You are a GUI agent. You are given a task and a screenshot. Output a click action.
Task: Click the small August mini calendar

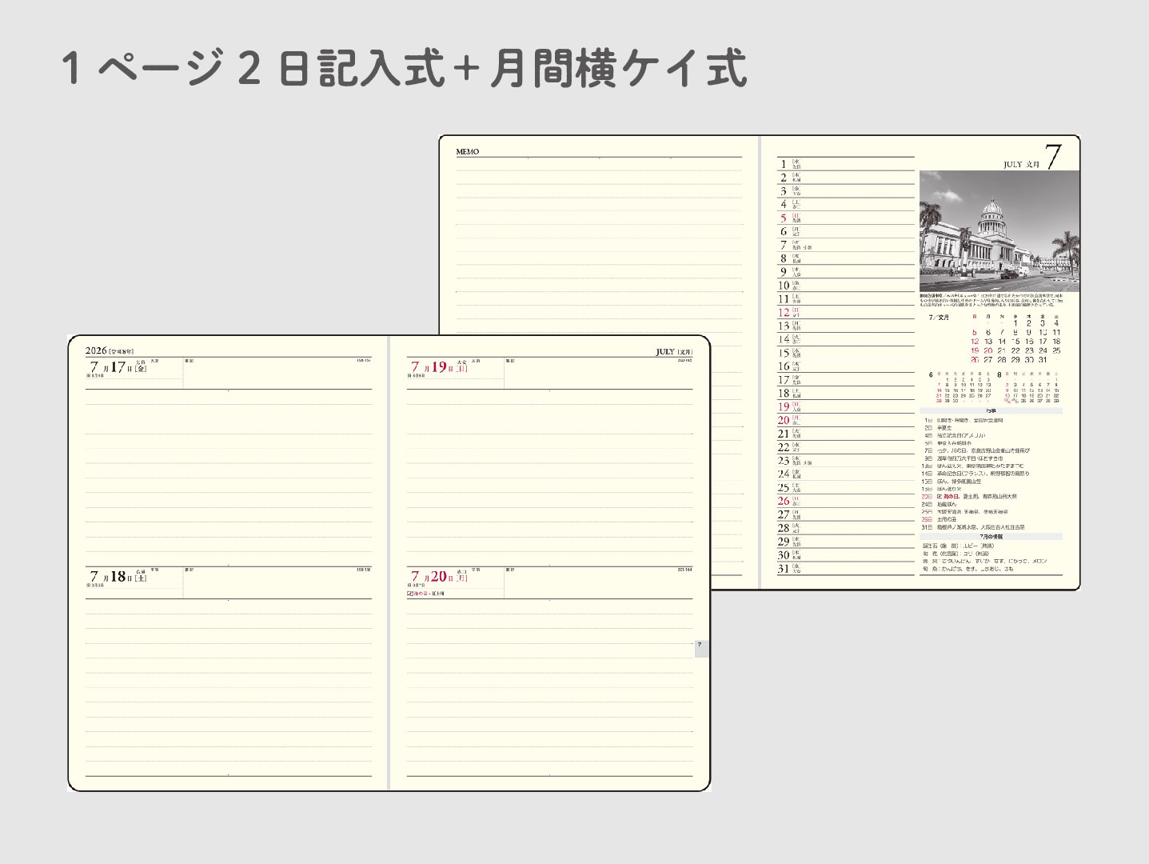click(x=1029, y=386)
